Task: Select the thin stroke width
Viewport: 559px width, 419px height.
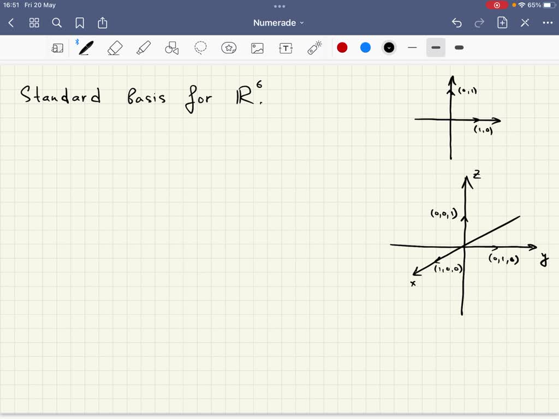Action: click(412, 47)
